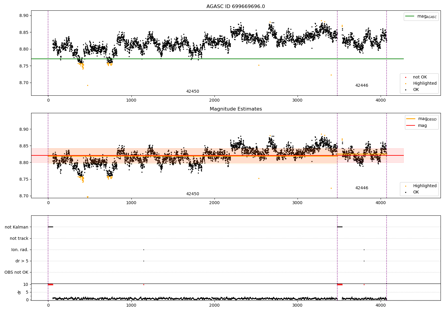Click the 'not Kalman' row label
The image size is (445, 312).
pyautogui.click(x=17, y=227)
